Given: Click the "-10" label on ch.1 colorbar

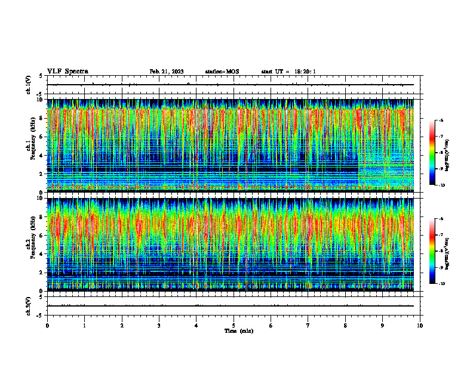Looking at the screenshot, I should point(442,185).
